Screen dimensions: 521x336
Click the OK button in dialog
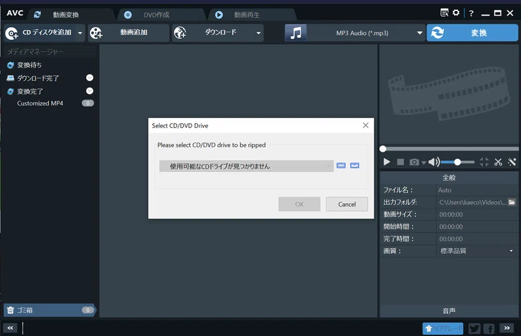(x=300, y=204)
